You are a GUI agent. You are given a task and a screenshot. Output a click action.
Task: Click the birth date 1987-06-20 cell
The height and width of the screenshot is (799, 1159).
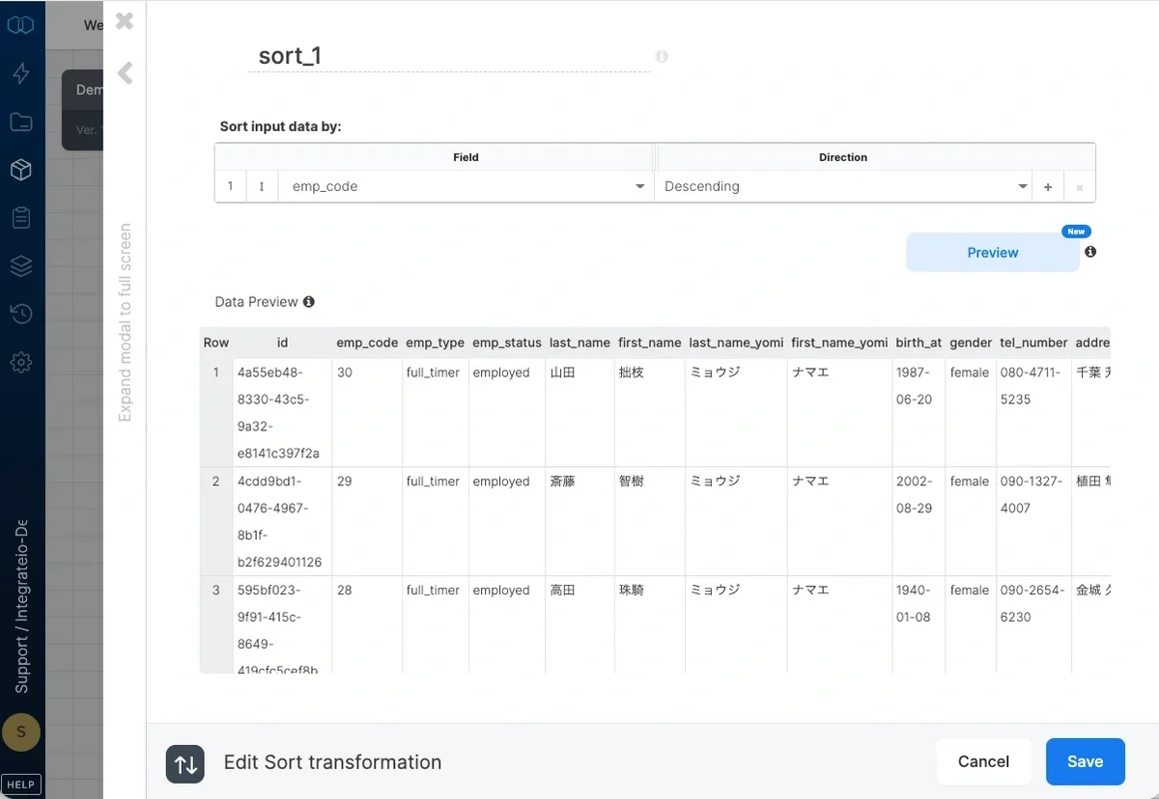point(919,413)
